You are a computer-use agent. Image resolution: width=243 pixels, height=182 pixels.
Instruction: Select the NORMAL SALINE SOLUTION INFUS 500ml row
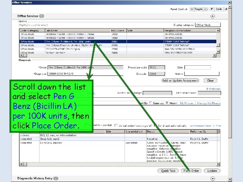[x=118, y=38]
